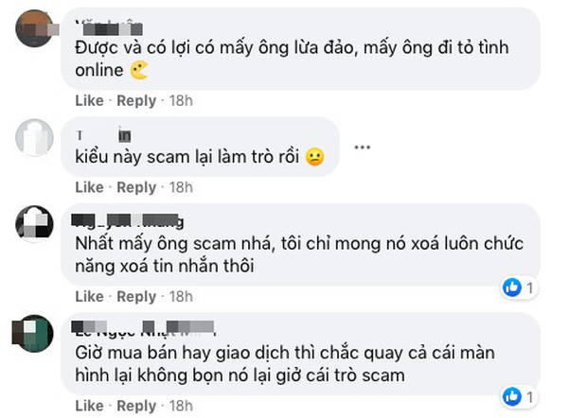Like the 'Giờ mua bán hay giao dịch' comment
Screen dimensions: 587x418
[x=89, y=406]
